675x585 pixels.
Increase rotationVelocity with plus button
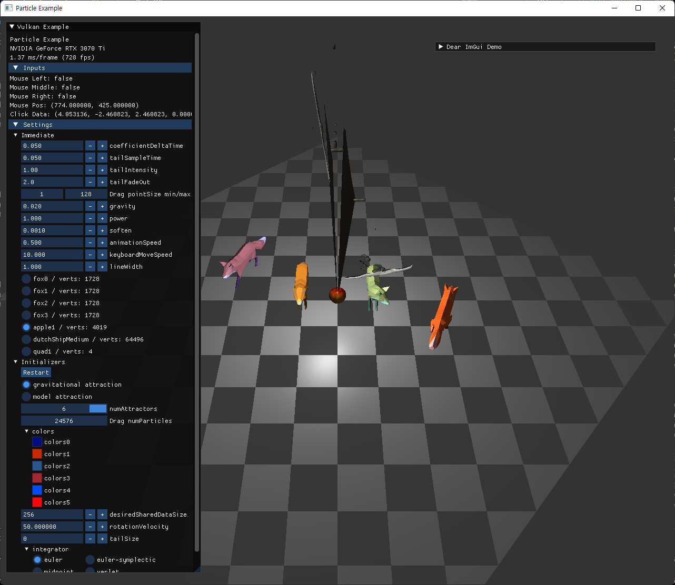[x=102, y=527]
